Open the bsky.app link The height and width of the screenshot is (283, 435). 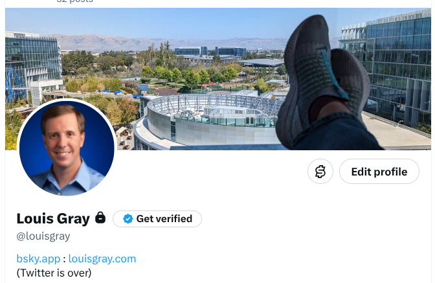pos(38,259)
